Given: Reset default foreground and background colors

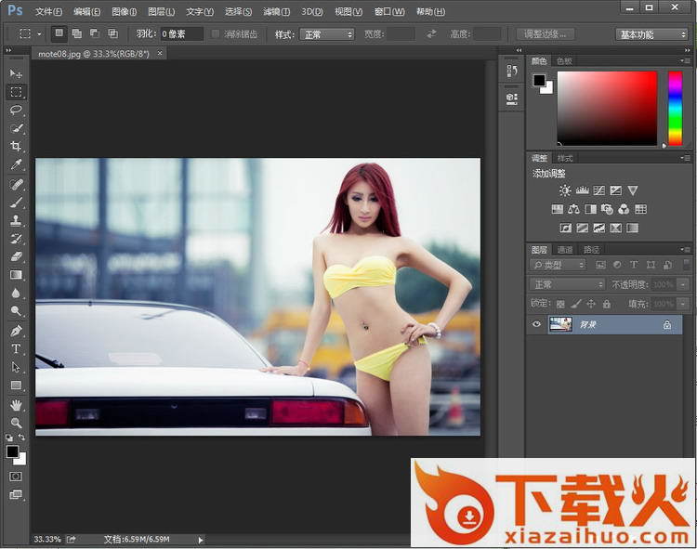Looking at the screenshot, I should tap(9, 438).
